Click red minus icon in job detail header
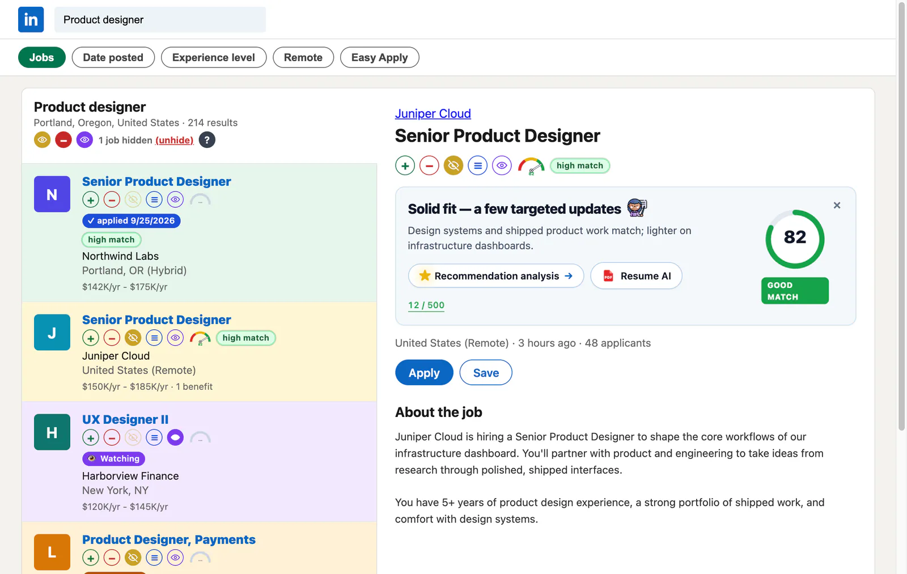This screenshot has width=907, height=574. [429, 165]
